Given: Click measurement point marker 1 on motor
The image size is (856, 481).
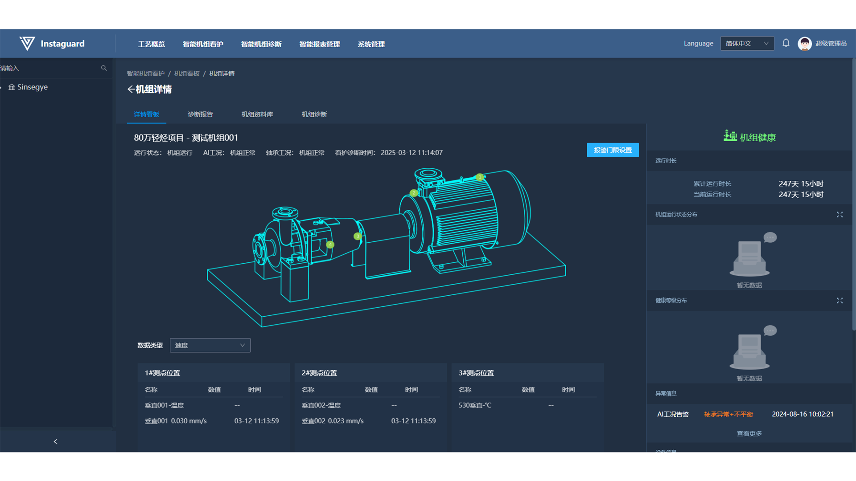Looking at the screenshot, I should pyautogui.click(x=480, y=177).
